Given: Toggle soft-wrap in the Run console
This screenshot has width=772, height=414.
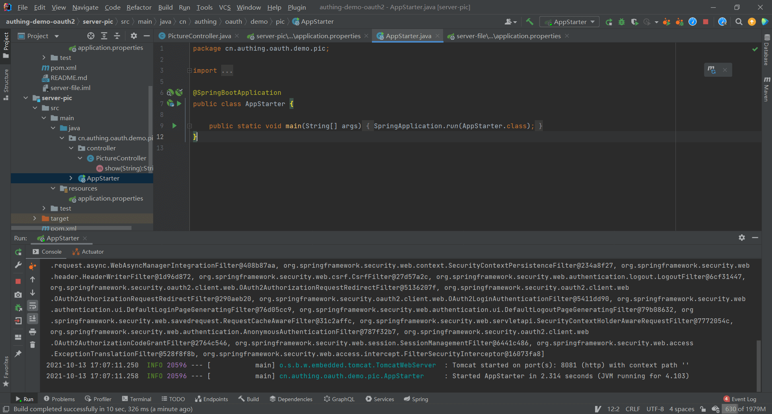Looking at the screenshot, I should point(33,305).
